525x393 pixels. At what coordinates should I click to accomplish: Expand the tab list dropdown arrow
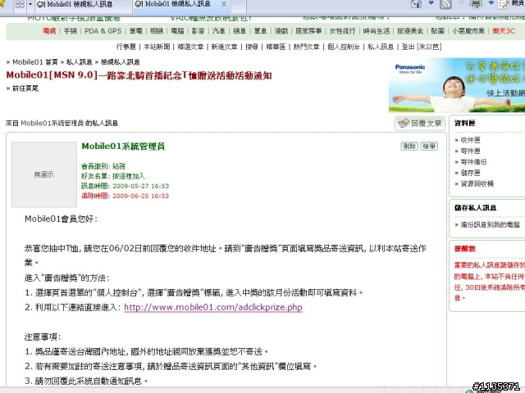(30, 4)
